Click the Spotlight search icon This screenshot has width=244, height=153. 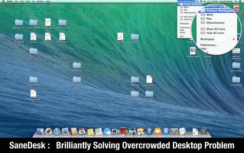click(x=236, y=2)
